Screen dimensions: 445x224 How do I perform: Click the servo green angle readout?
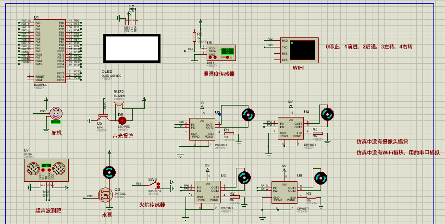56,122
